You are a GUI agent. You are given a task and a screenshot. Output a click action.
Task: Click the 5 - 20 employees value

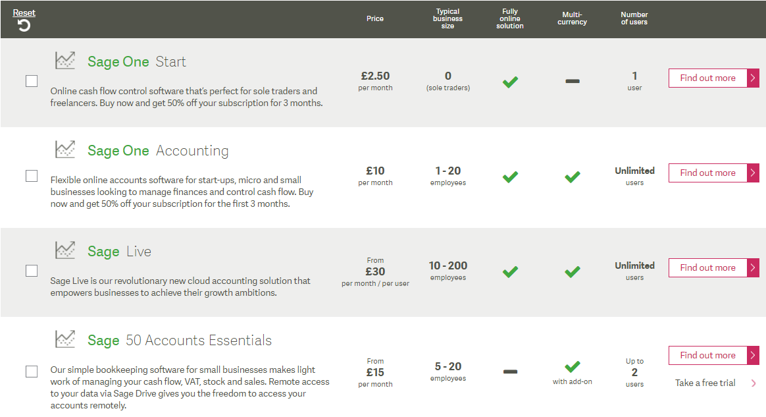coord(448,372)
